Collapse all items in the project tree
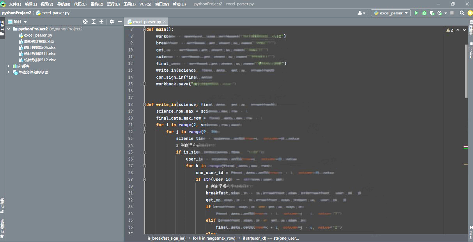473x242 pixels. 101,22
